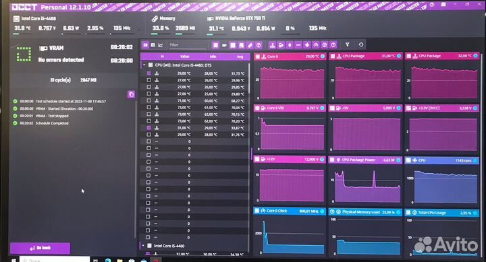486x262 pixels.
Task: Click the 'VRAM - Test stopped' log entry
Action: [x=52, y=116]
